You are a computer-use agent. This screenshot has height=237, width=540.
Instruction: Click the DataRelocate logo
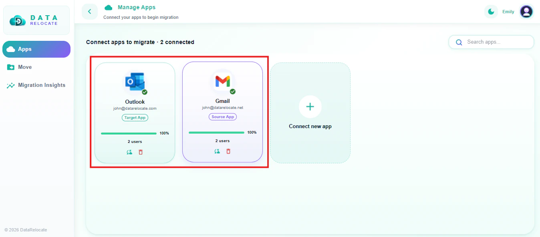click(x=36, y=20)
